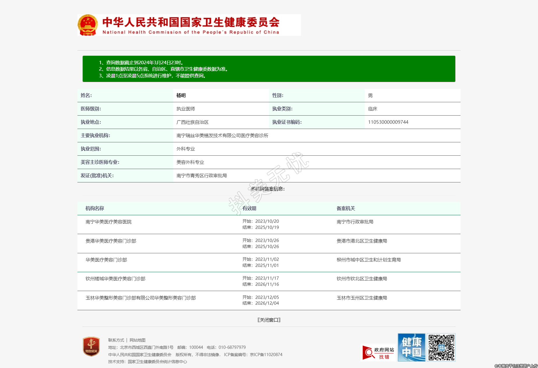The width and height of the screenshot is (538, 368).
Task: Click the certificate number 110530000009744
Action: point(388,122)
